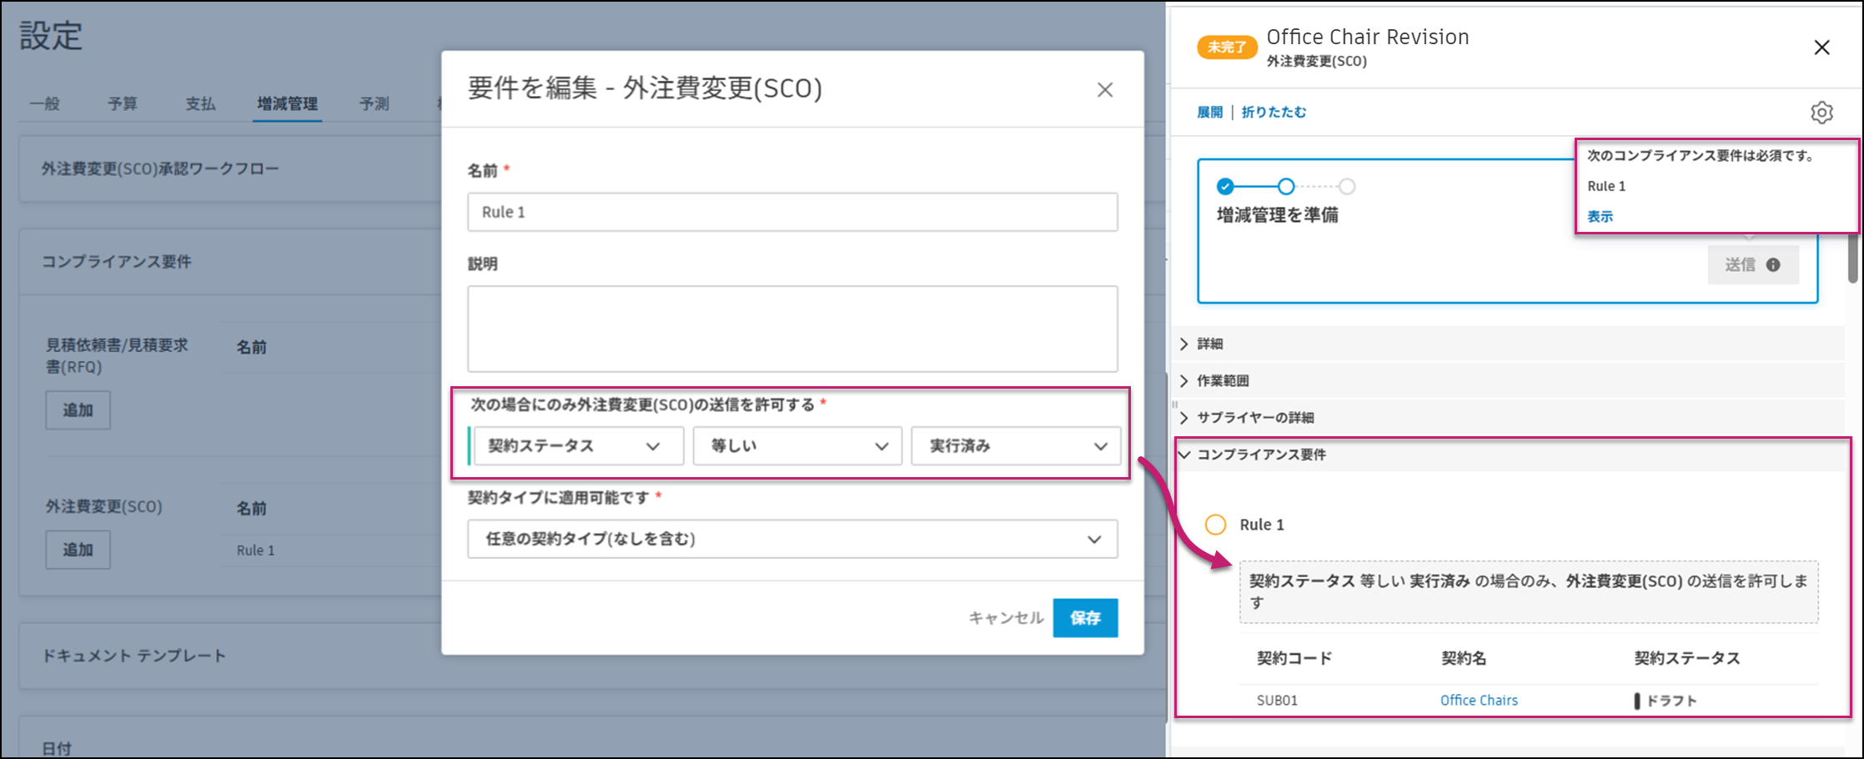The image size is (1864, 759).
Task: Open the 任意の契約タイプ dropdown
Action: (791, 539)
